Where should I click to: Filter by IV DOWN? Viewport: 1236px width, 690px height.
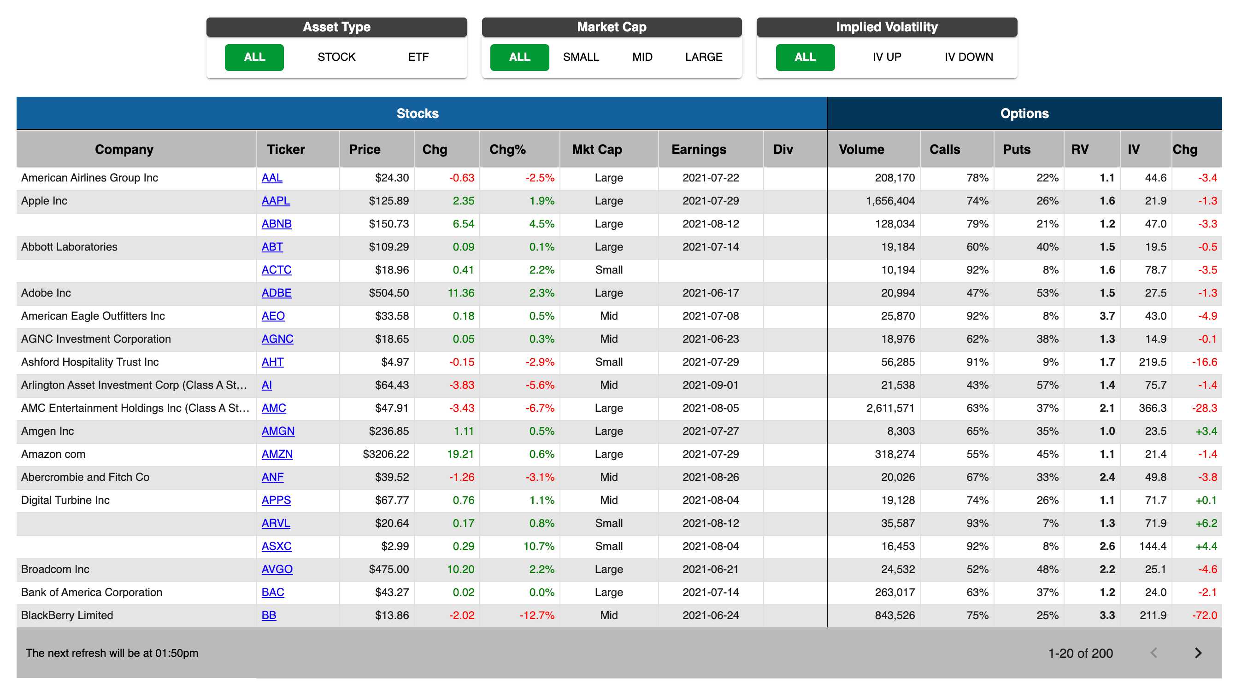(969, 57)
